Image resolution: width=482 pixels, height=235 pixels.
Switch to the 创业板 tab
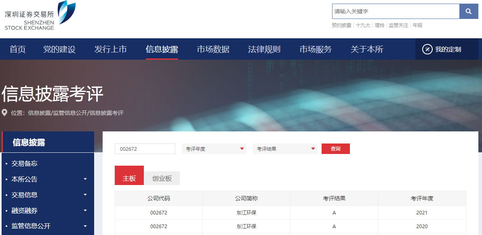pyautogui.click(x=162, y=178)
